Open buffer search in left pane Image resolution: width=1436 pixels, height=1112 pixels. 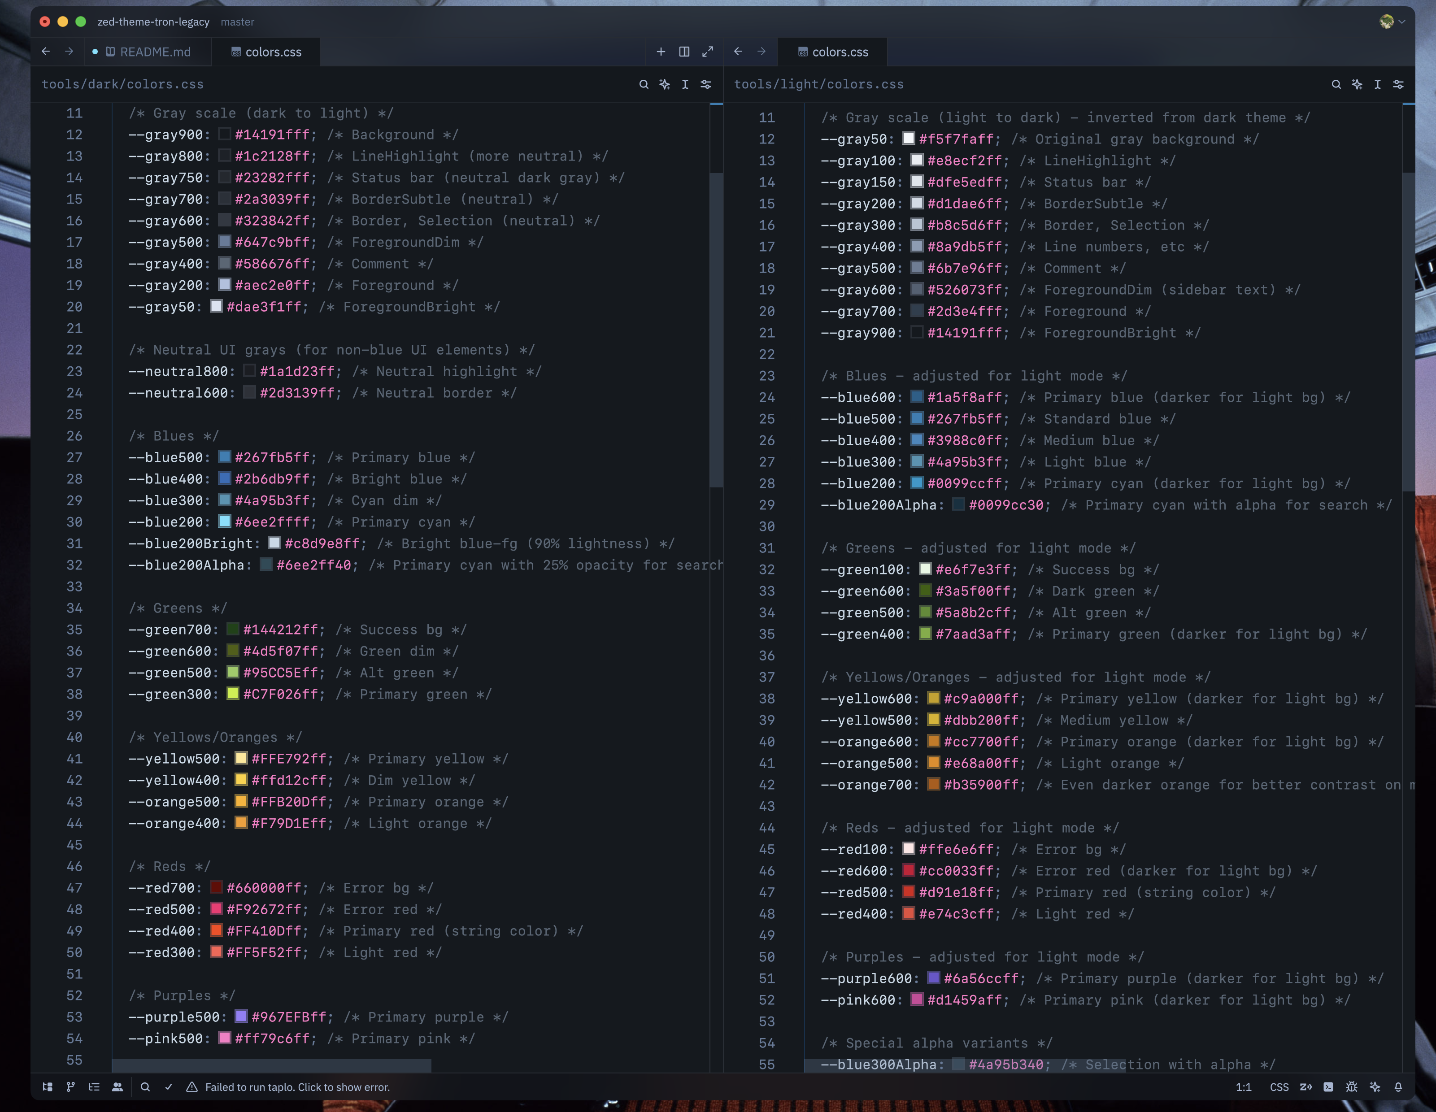coord(644,84)
